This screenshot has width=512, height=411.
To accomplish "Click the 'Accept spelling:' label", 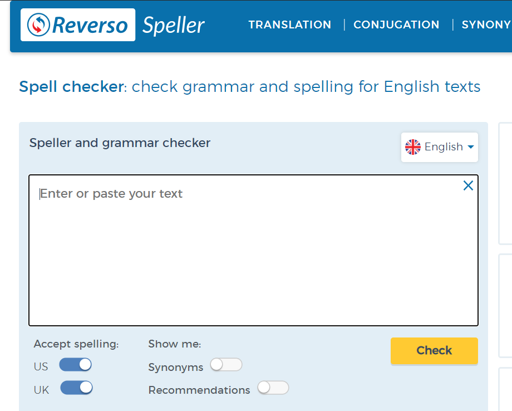I will (76, 344).
